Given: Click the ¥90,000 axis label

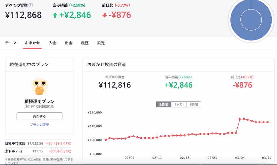Looking at the screenshot, I should tap(96, 154).
